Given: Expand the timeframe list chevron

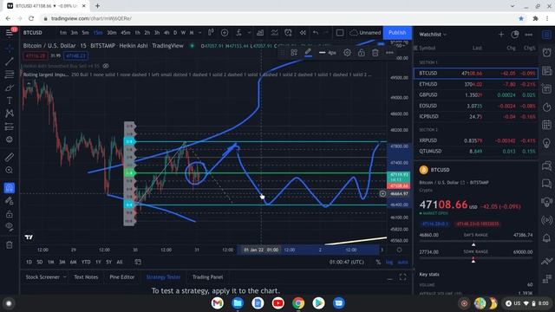Looking at the screenshot, I should coord(199,33).
